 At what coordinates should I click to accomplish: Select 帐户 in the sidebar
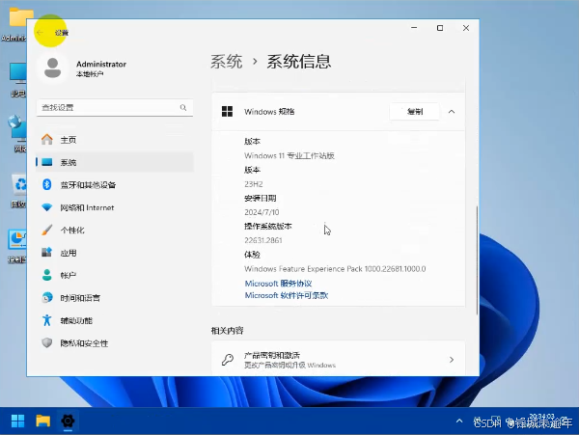(x=115, y=275)
